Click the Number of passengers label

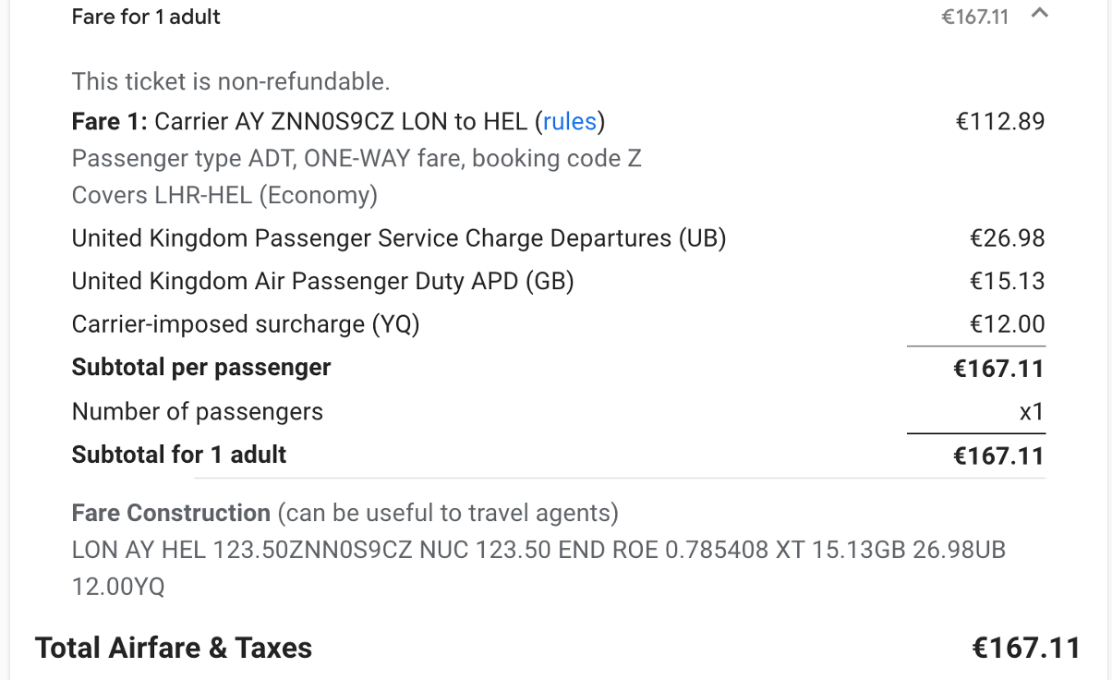coord(198,411)
